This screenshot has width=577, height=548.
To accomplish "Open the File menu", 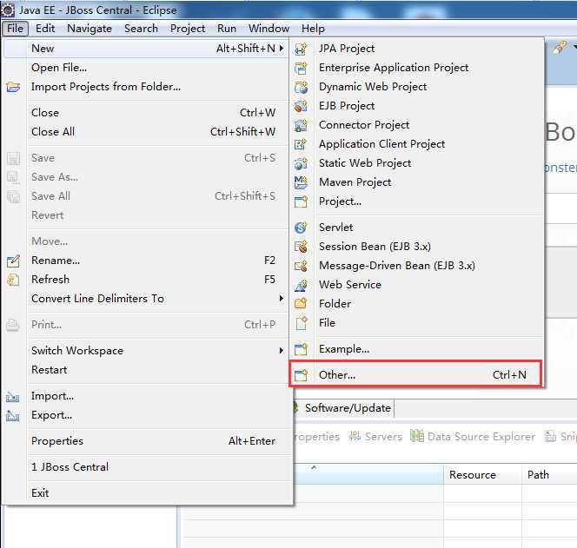I will (x=15, y=29).
